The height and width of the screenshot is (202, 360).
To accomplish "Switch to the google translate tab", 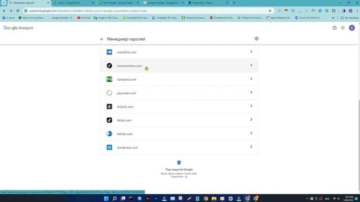I will pyautogui.click(x=163, y=3).
